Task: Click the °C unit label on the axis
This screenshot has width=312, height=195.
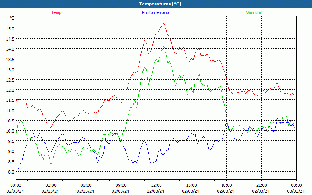Action: click(12, 18)
